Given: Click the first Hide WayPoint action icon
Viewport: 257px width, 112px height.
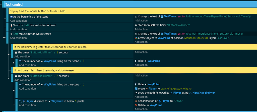Looking at the screenshot, I should 136,61.
